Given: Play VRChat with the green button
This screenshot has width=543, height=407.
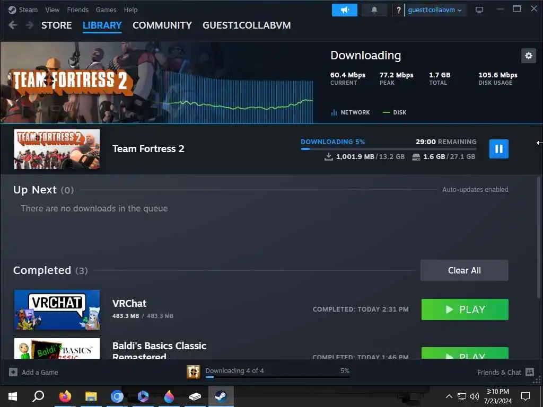Looking at the screenshot, I should tap(465, 309).
